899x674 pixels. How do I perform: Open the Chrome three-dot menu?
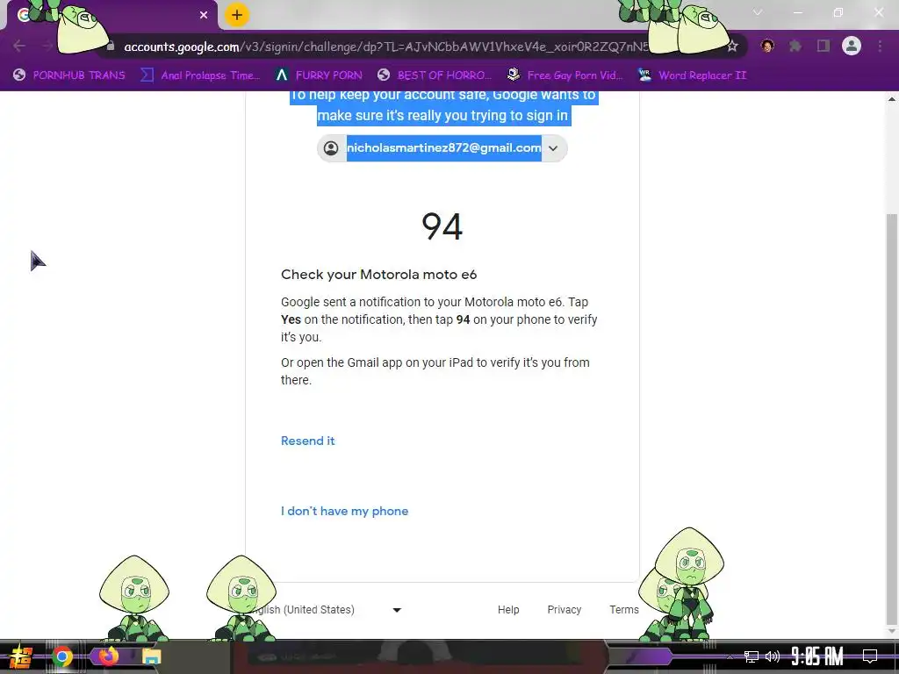[x=880, y=46]
